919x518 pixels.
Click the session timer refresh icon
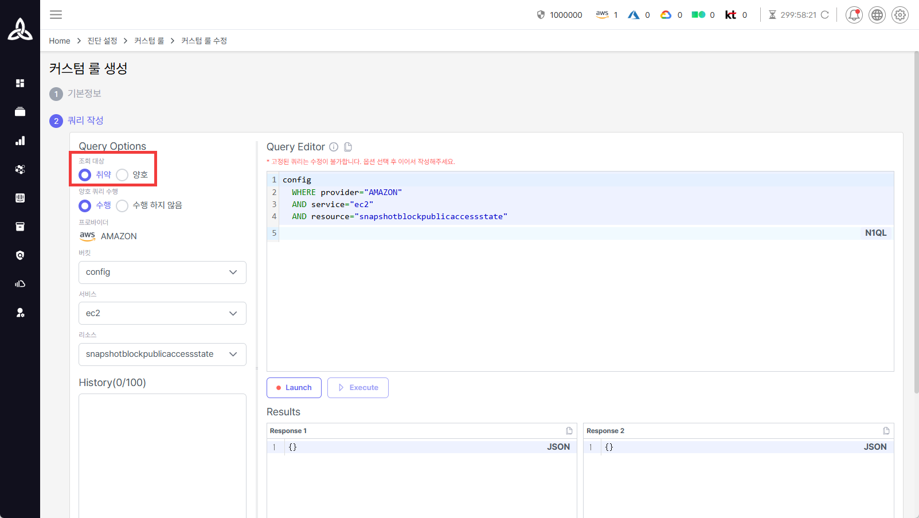[x=824, y=15]
